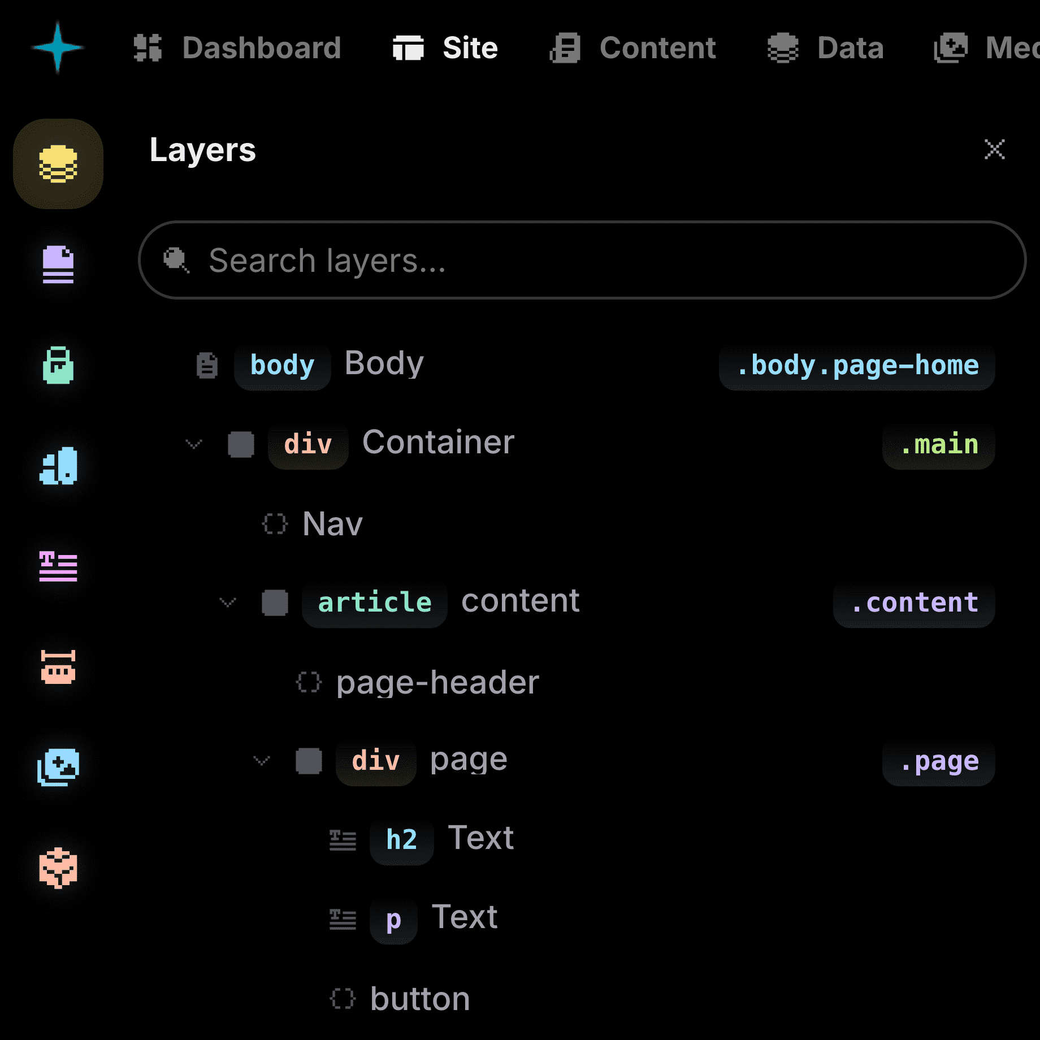Click the h2 text type icon
The height and width of the screenshot is (1040, 1040).
pos(343,840)
